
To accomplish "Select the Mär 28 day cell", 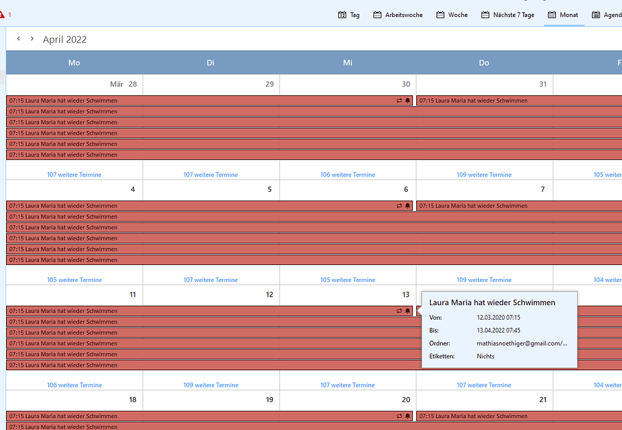I will tap(75, 84).
